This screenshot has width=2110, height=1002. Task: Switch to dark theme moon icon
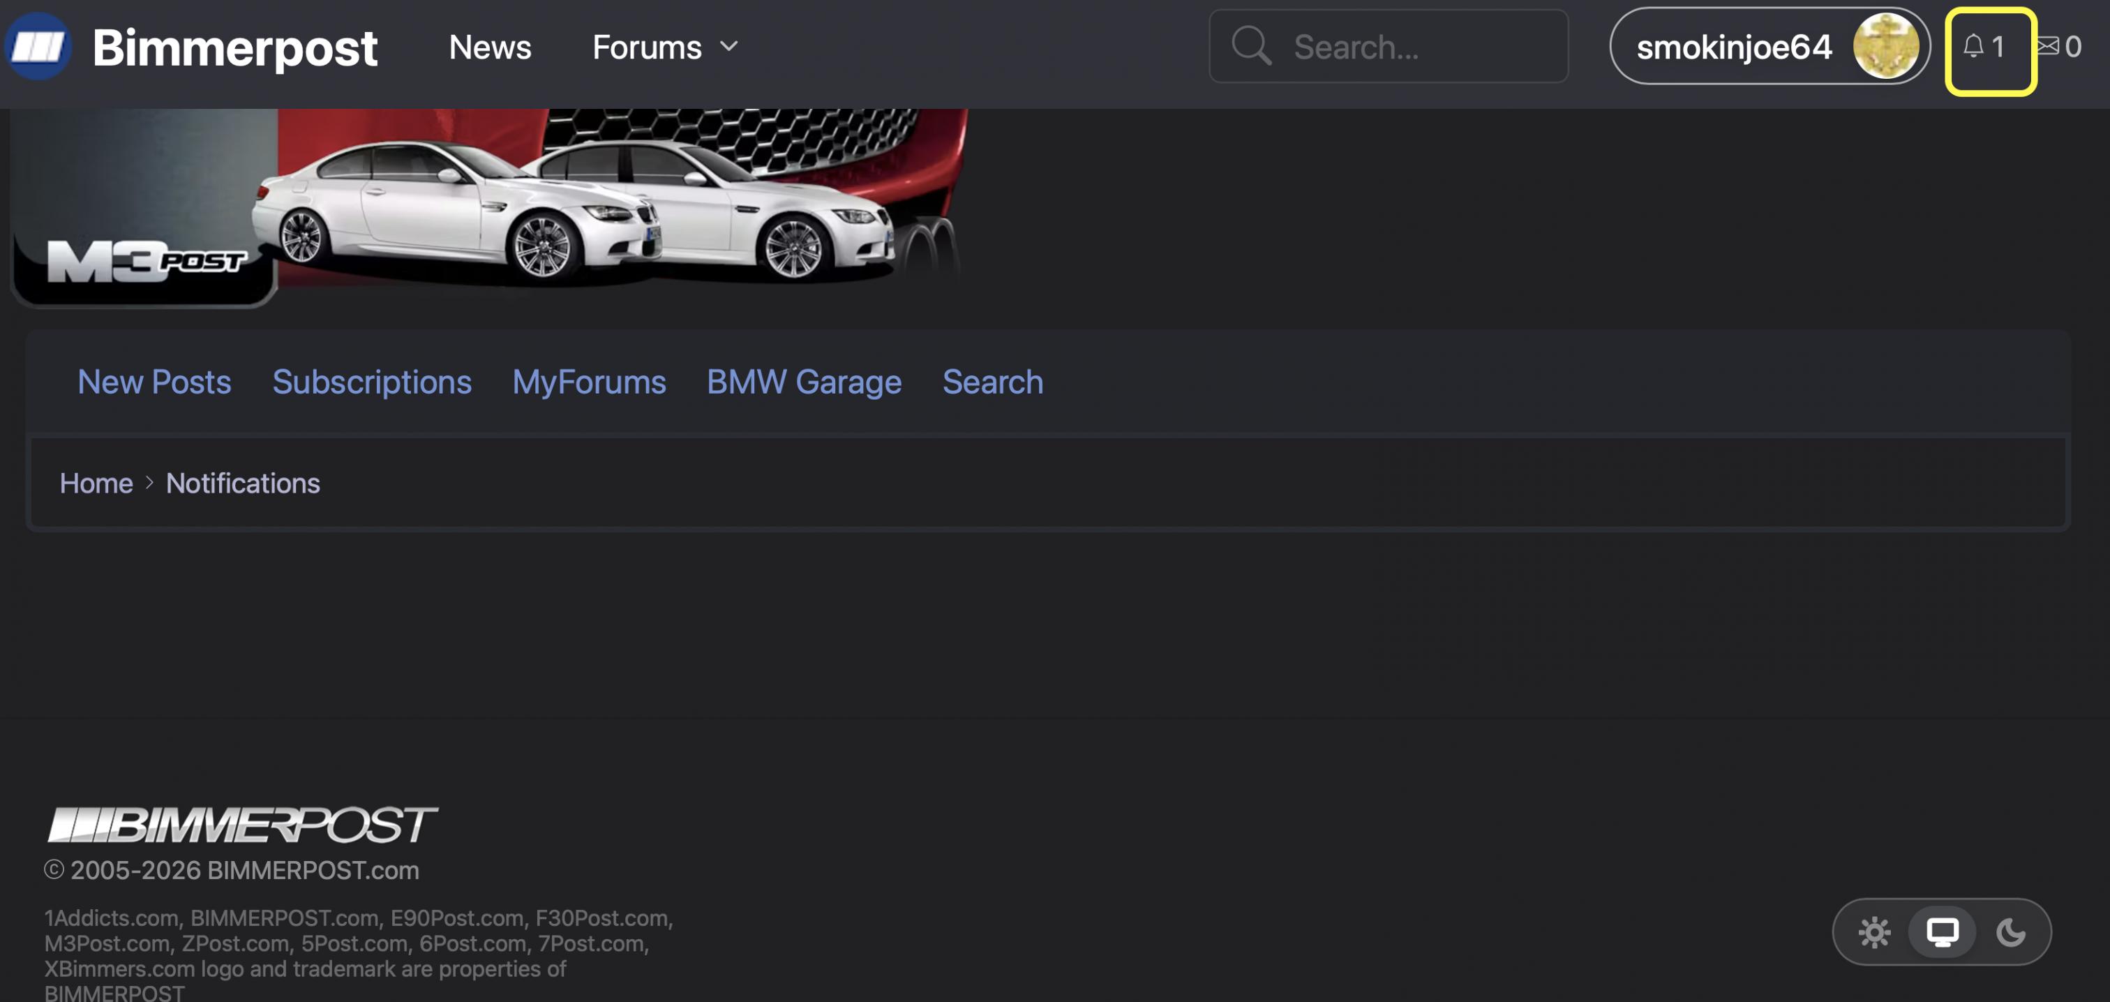[x=2010, y=932]
